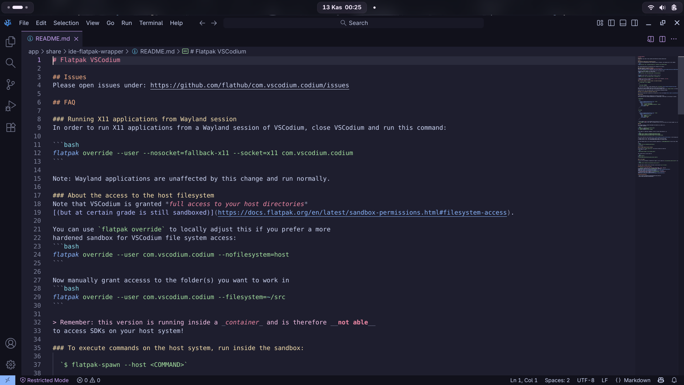The width and height of the screenshot is (684, 385).
Task: Click line number 12 in gutter
Action: tap(37, 153)
